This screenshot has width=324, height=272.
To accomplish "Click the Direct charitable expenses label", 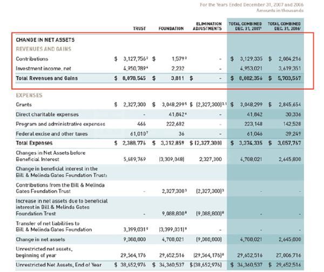I will 47,114.
